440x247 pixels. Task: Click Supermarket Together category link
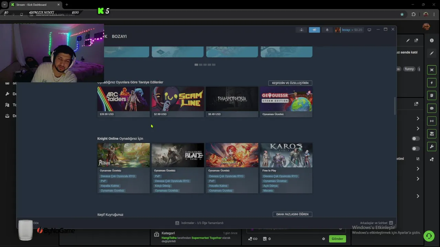(x=206, y=238)
